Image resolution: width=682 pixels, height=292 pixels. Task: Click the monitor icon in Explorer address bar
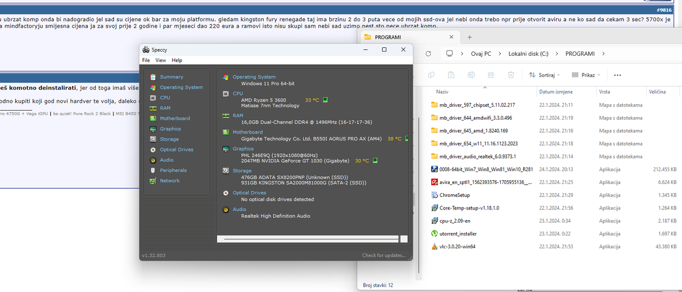449,54
